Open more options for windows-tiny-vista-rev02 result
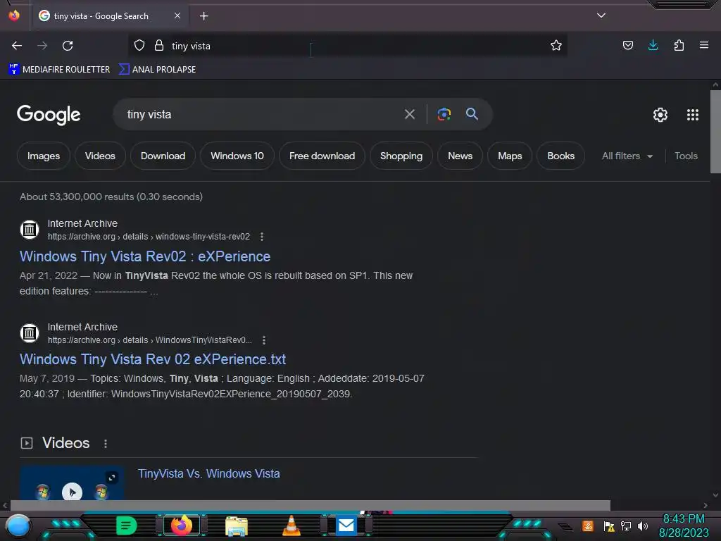This screenshot has height=541, width=721. [262, 237]
